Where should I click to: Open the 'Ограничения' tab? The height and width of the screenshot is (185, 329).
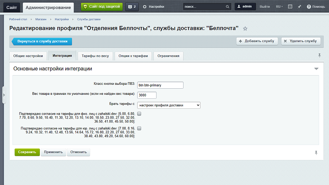[168, 56]
